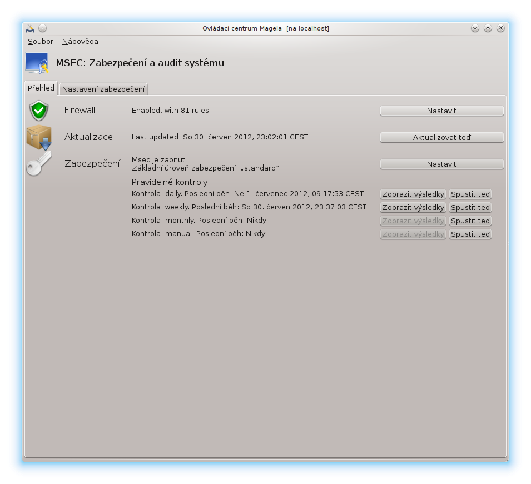Viewport: 531px width, 484px height.
Task: Maximize the Ovládací centrum Mageia window
Action: (x=488, y=28)
